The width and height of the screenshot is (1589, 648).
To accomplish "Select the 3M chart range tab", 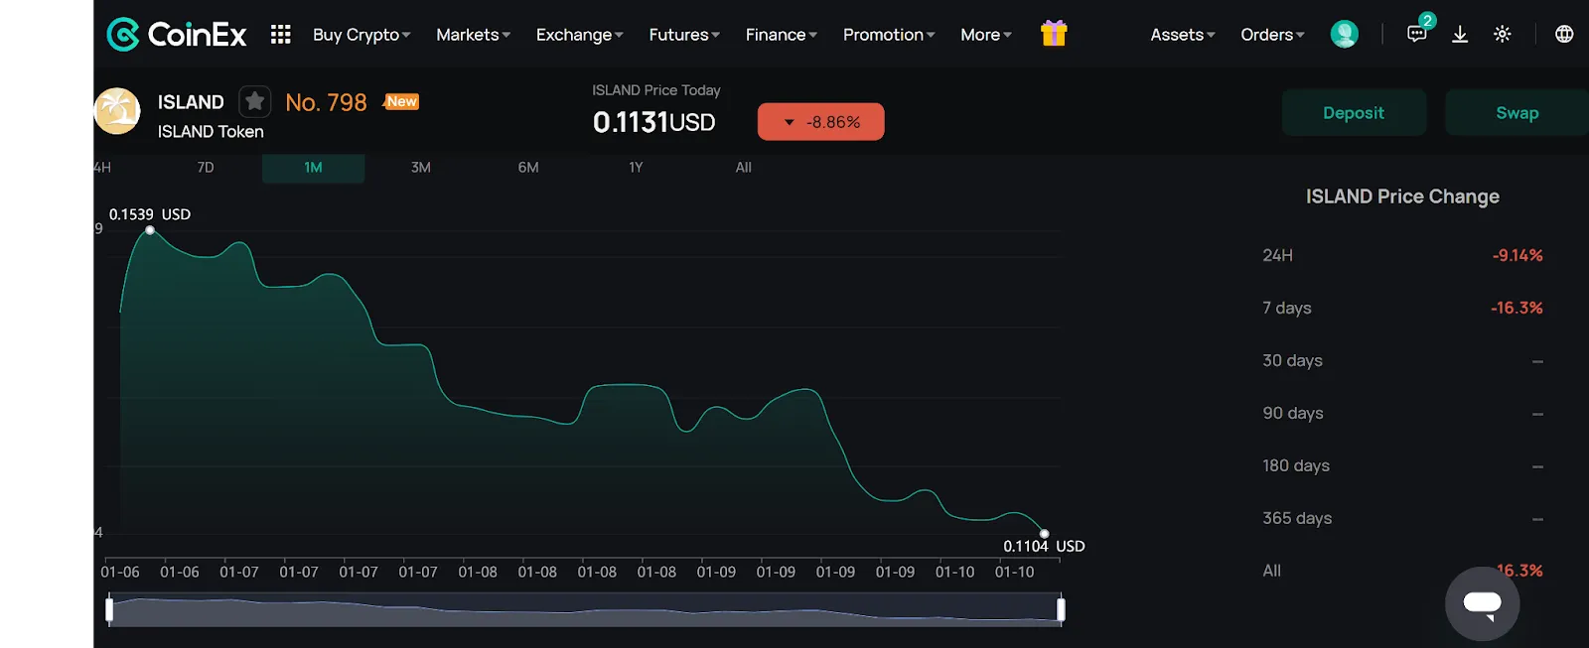I will point(421,168).
